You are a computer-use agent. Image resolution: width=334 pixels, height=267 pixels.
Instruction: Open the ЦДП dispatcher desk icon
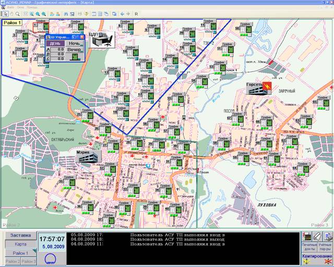tap(102, 40)
